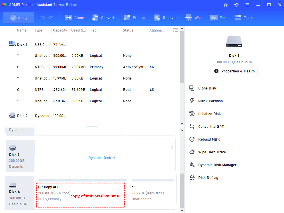This screenshot has height=213, width=284.
Task: Click the undo arrow icon
Action: pyautogui.click(x=43, y=17)
